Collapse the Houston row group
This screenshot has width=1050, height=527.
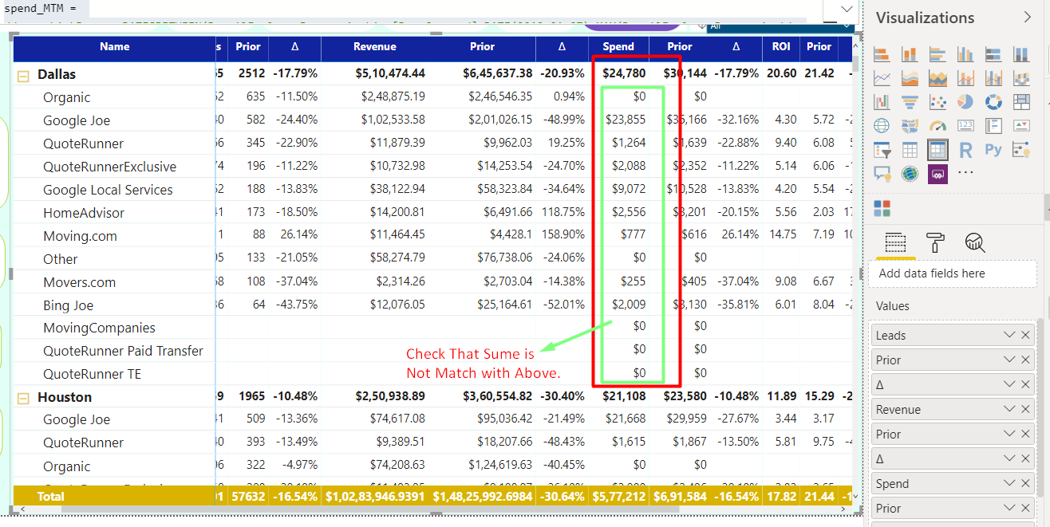tap(23, 399)
